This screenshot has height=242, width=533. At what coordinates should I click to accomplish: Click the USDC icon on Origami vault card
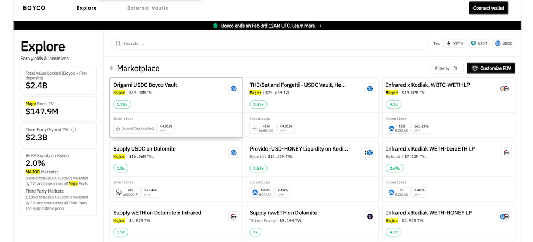tap(233, 89)
